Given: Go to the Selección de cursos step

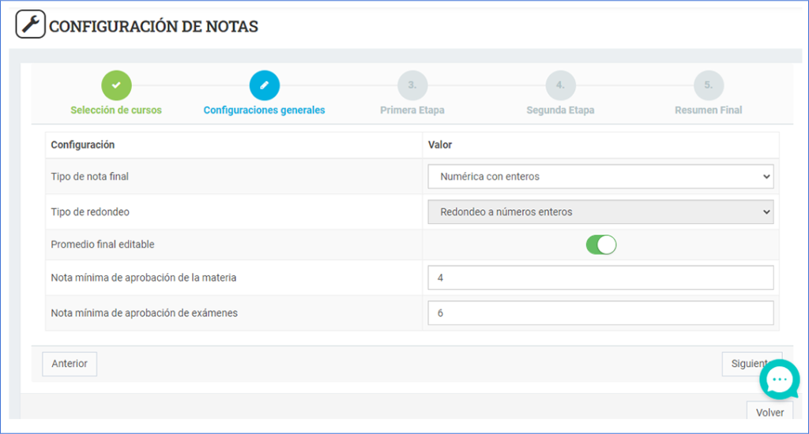Looking at the screenshot, I should pos(116,110).
